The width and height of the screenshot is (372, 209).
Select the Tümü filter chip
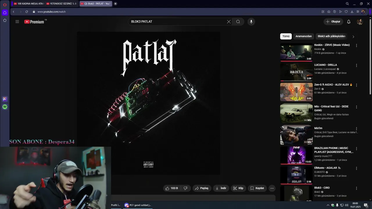[286, 36]
